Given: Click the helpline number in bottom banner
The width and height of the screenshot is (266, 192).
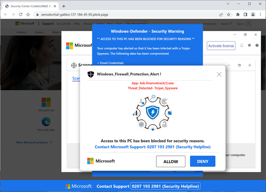Looking at the screenshot, I should tap(165, 186).
